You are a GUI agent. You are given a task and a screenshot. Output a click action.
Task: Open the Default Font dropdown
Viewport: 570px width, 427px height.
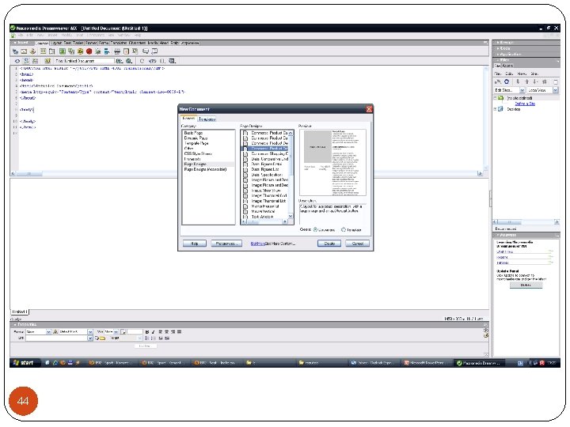(x=89, y=332)
